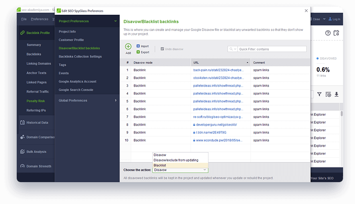
Task: Toggle the Undo disavow checkbox
Action: 162,49
